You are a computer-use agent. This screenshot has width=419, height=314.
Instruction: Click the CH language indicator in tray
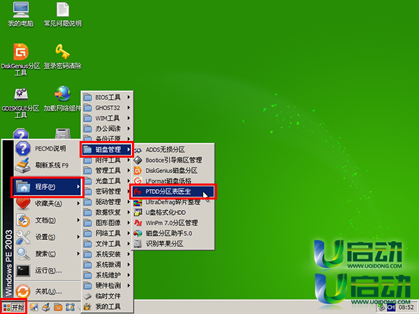(391, 307)
